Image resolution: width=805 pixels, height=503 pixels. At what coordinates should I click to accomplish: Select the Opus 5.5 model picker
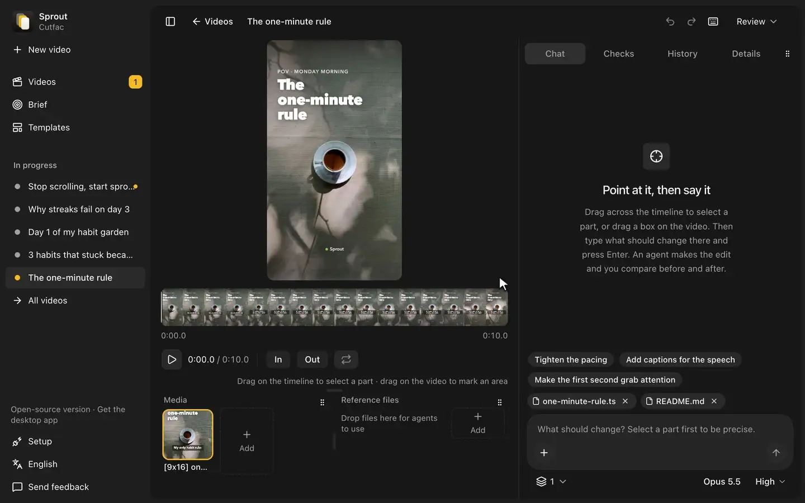(722, 482)
